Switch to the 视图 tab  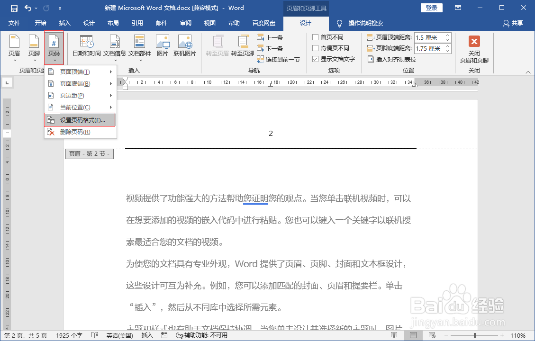[210, 23]
